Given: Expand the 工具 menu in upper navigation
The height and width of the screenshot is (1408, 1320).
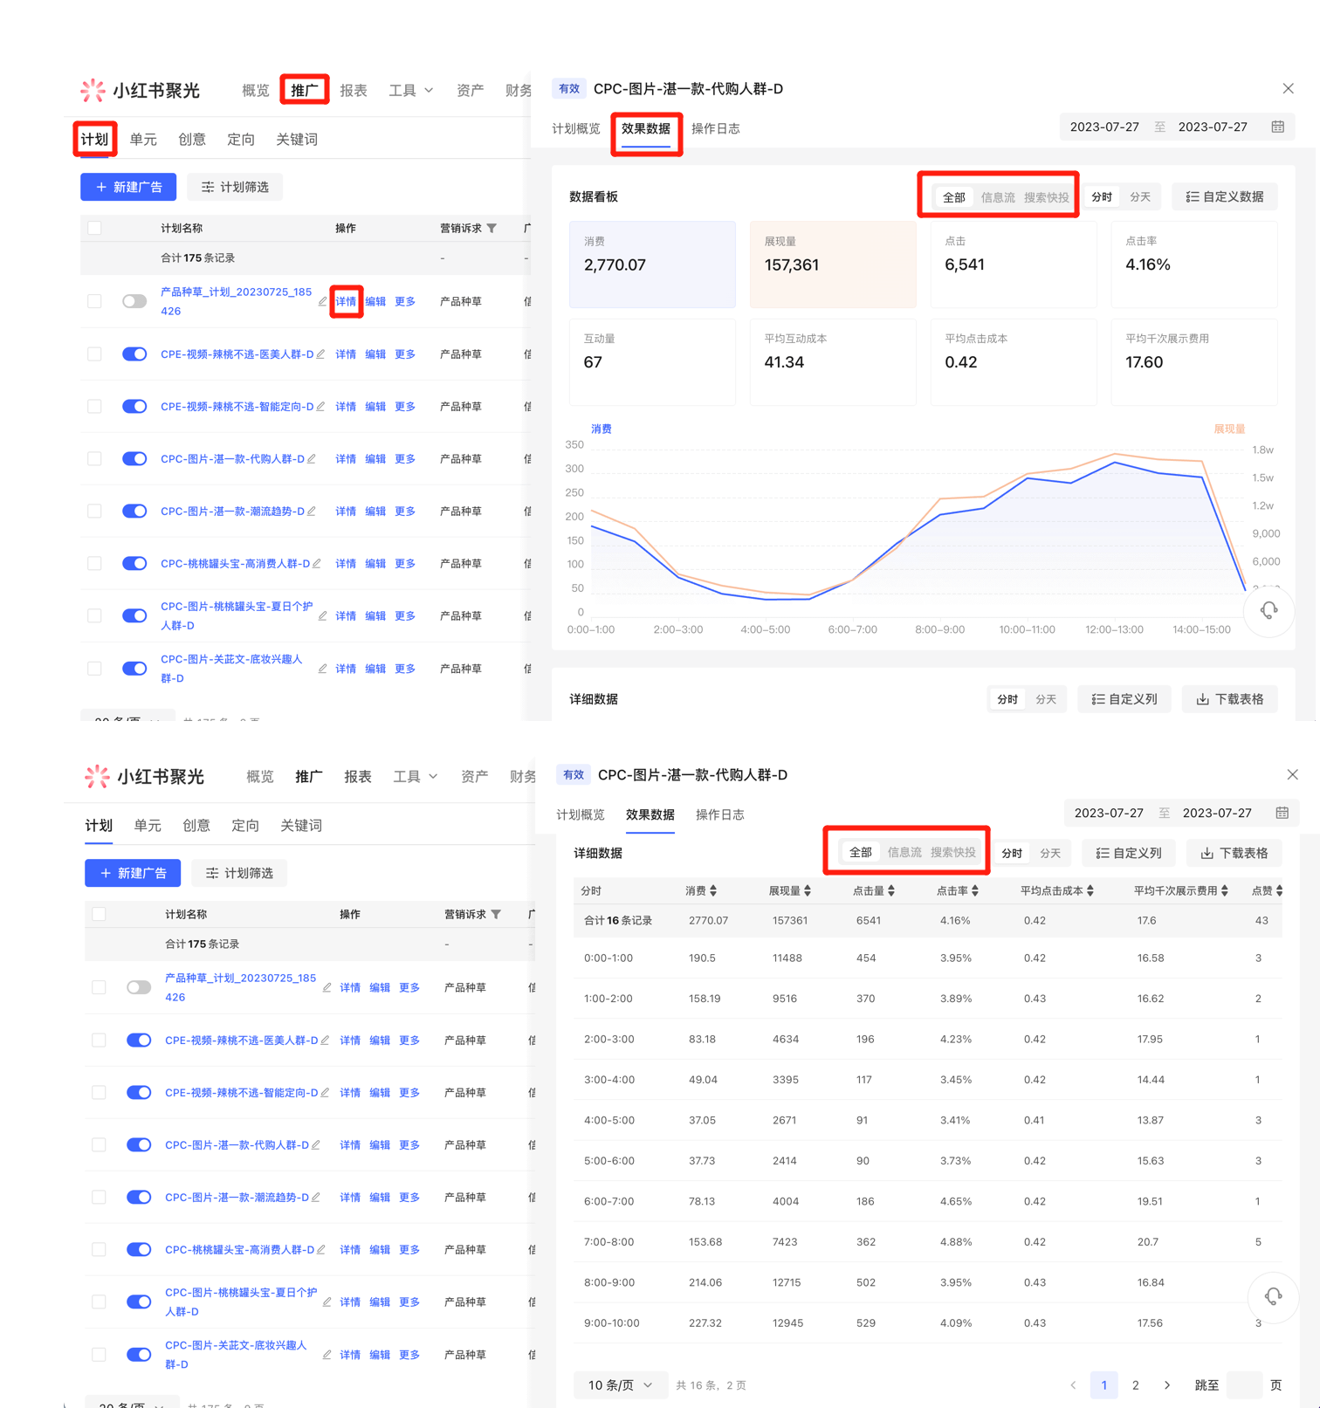Looking at the screenshot, I should point(410,90).
